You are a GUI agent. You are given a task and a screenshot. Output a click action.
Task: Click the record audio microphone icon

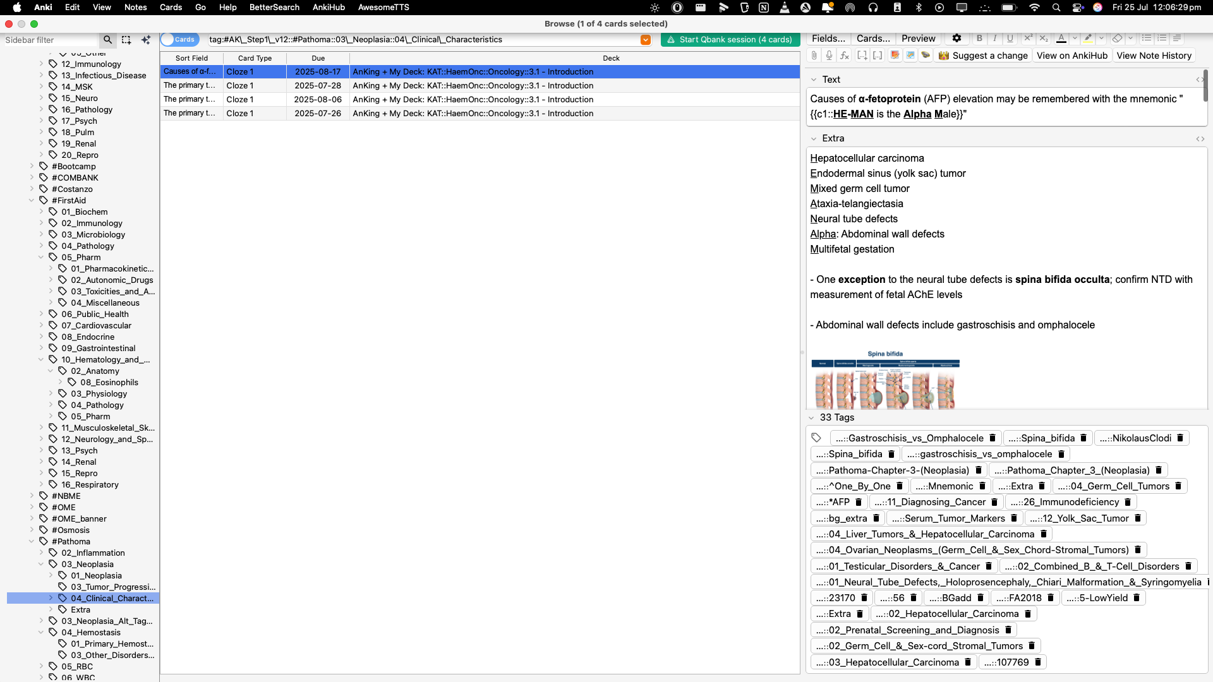pyautogui.click(x=829, y=56)
